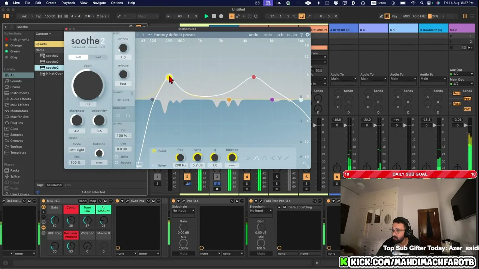The width and height of the screenshot is (479, 269).
Task: Click undo in soothe2 header
Action: 254,35
